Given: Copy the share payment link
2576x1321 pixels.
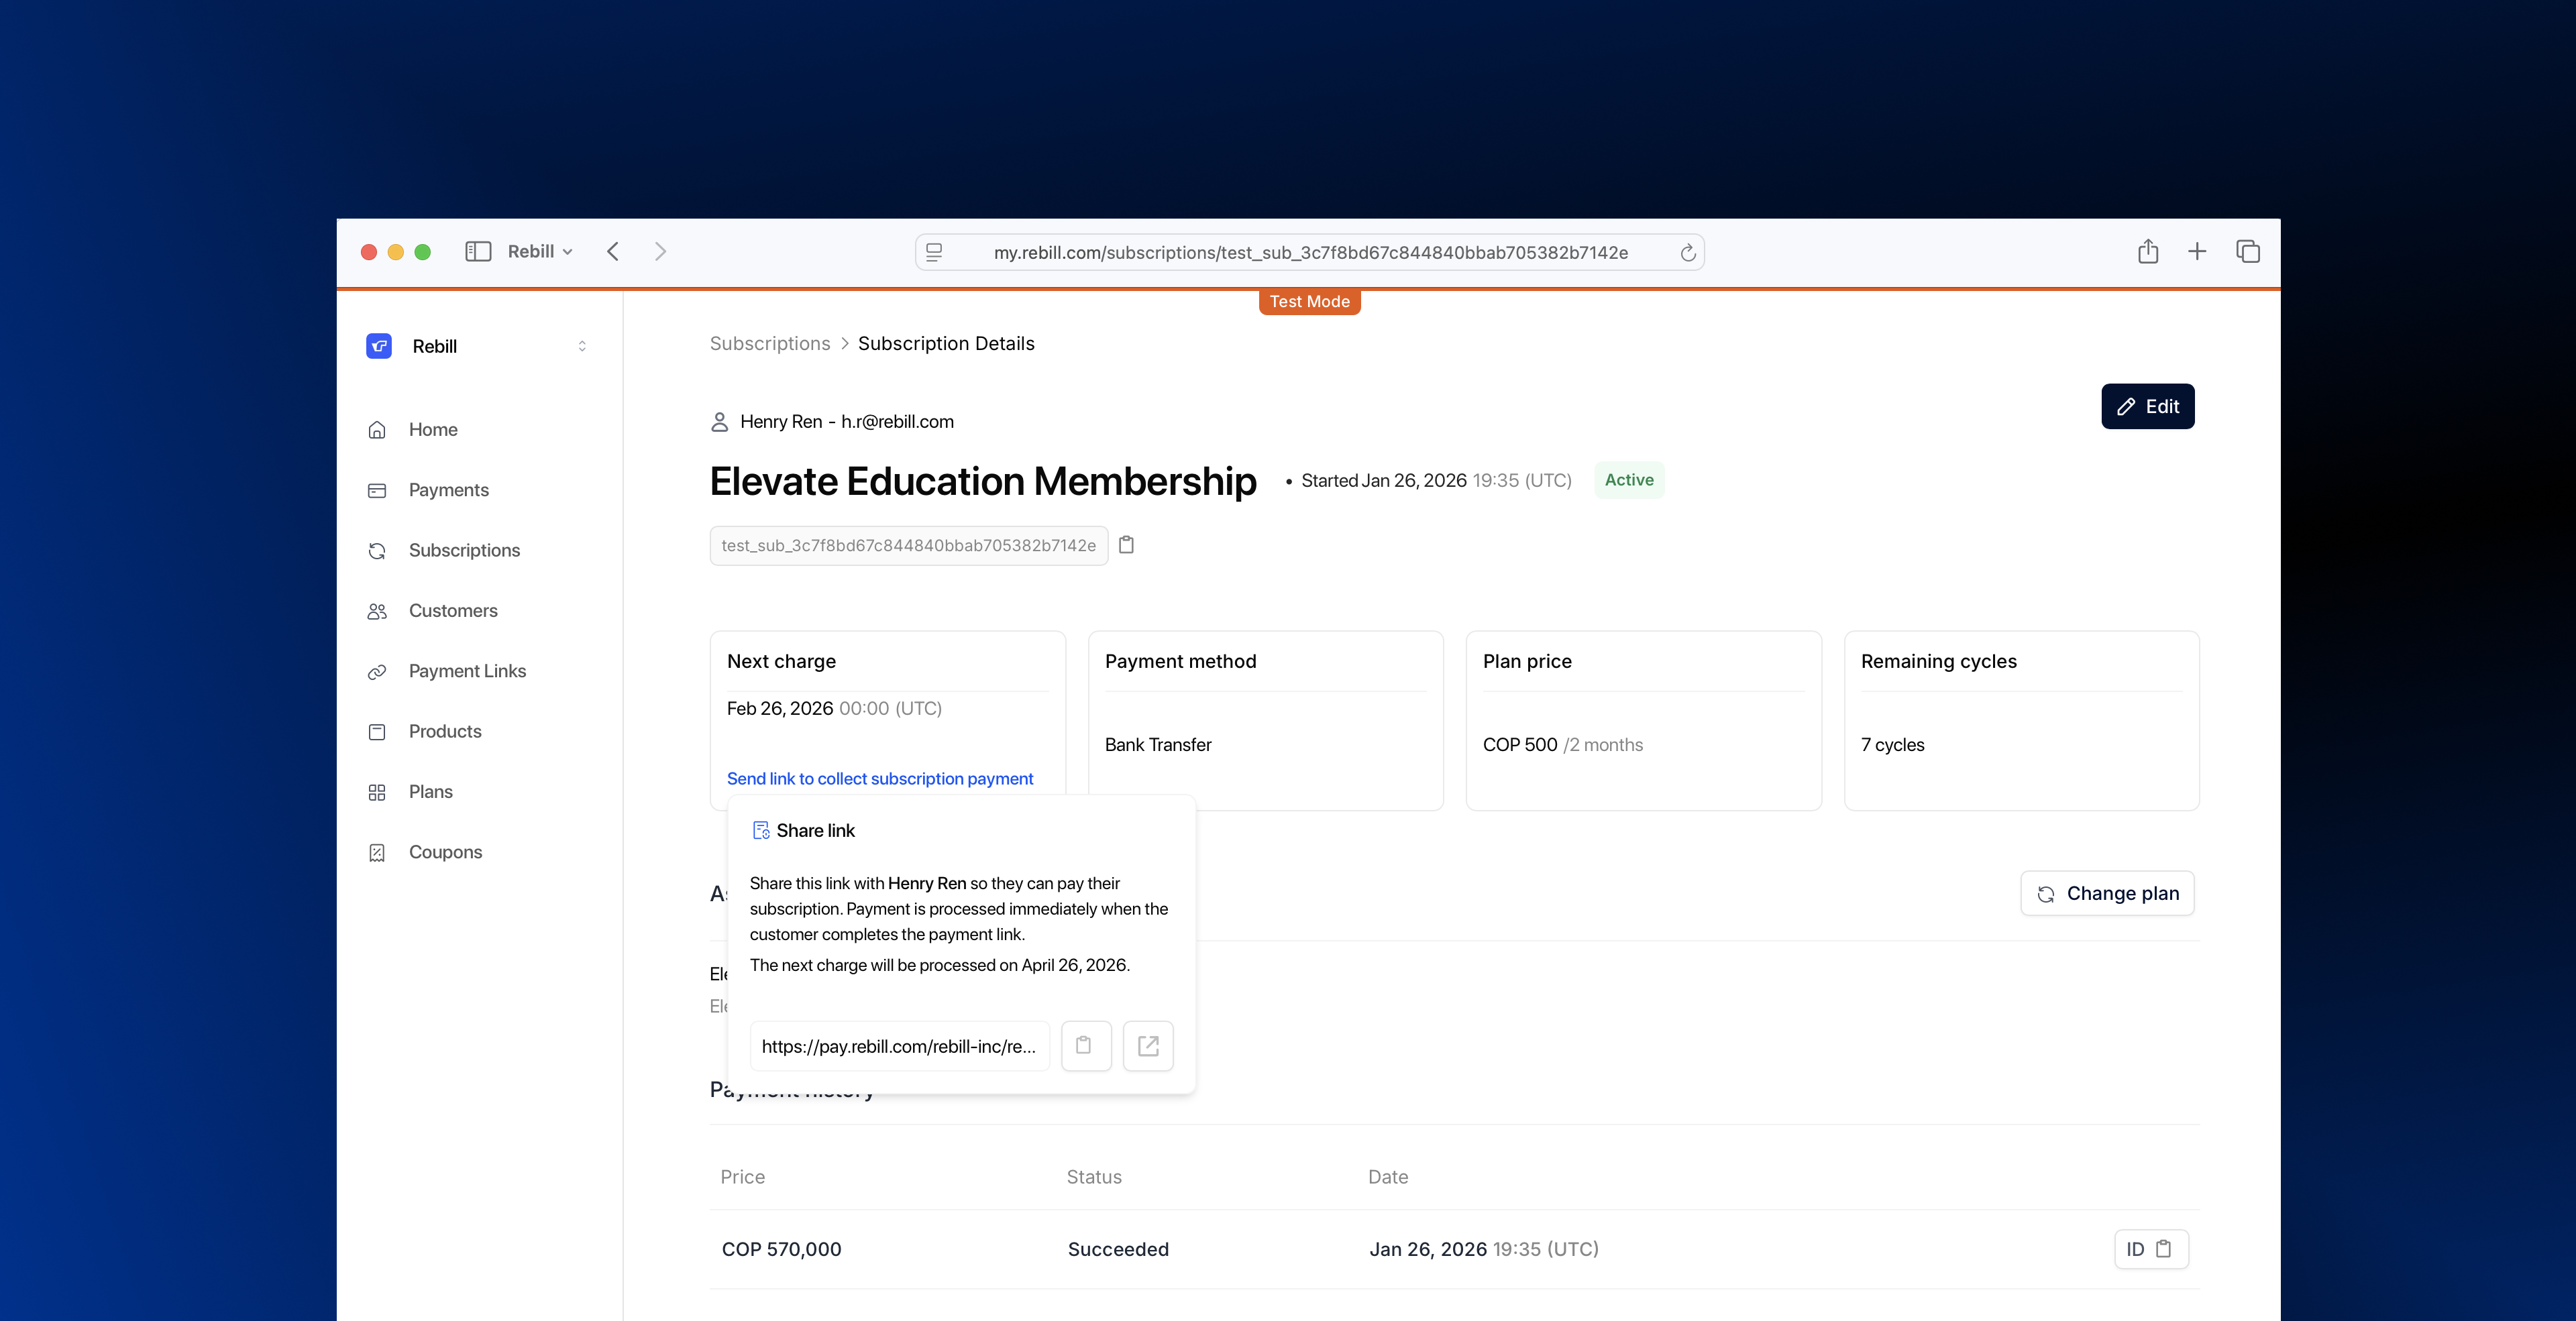Looking at the screenshot, I should 1085,1046.
